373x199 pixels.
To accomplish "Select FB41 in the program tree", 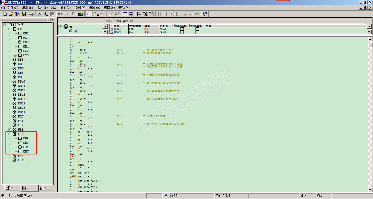I will point(21,160).
